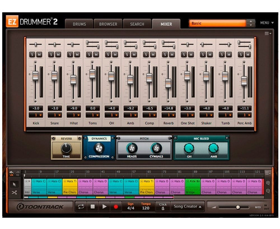Open Toms output channel dropdown

92,115
